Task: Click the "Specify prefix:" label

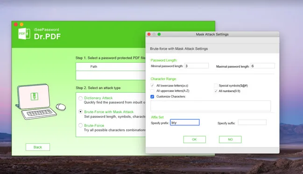Action: coord(160,123)
